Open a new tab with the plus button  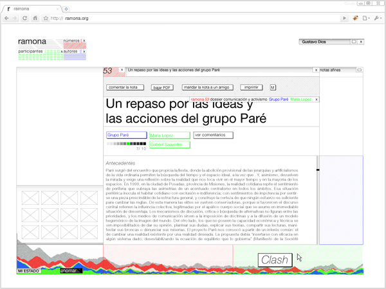point(66,9)
